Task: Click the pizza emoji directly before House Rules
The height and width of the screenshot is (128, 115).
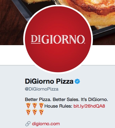Action: tap(41, 106)
